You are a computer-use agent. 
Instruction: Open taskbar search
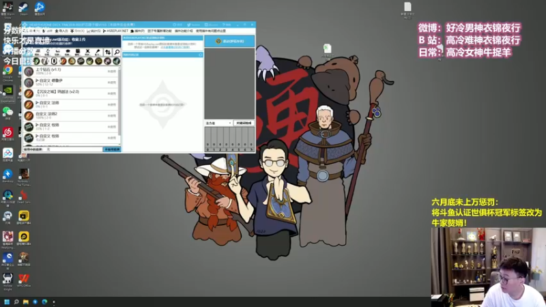pos(16,302)
